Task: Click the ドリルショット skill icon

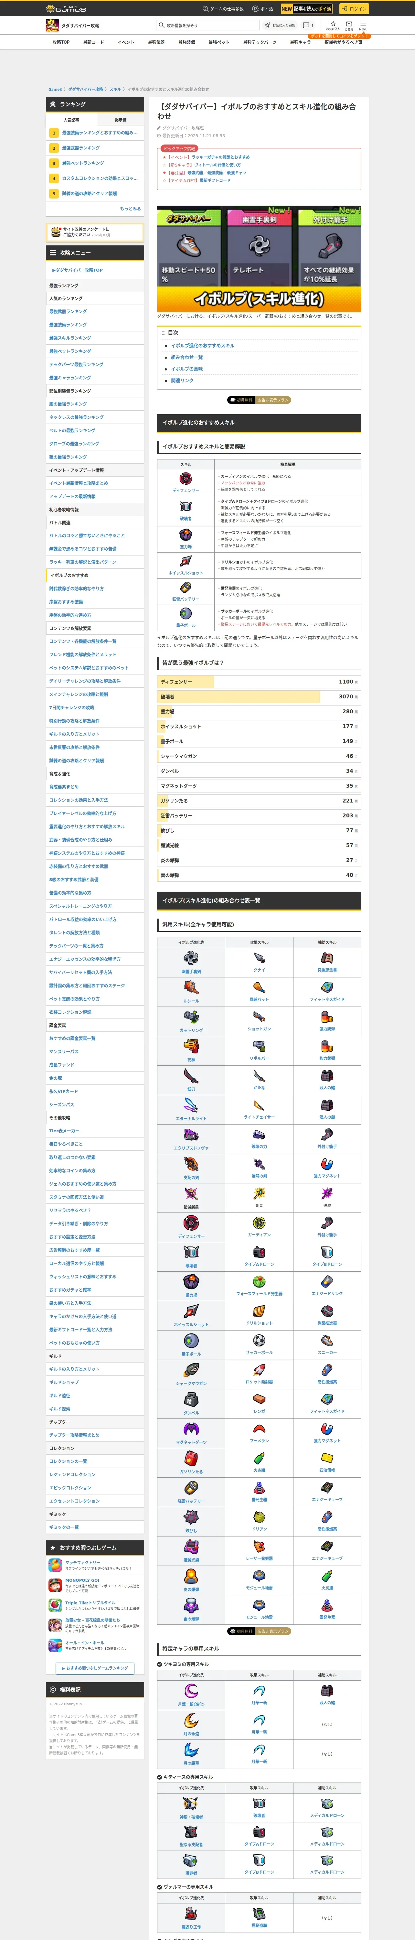Action: click(x=259, y=1310)
